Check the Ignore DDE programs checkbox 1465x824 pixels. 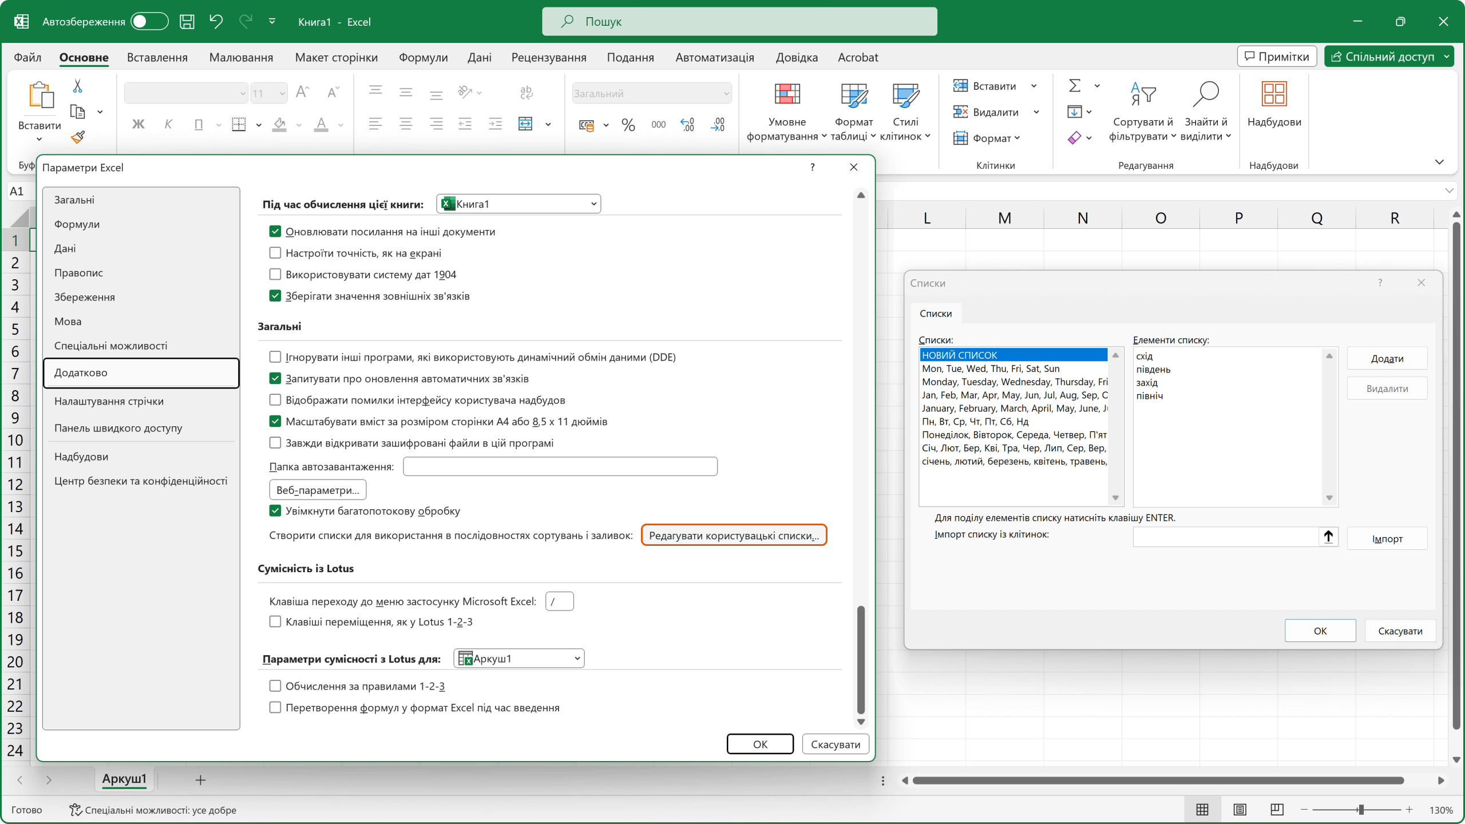[x=275, y=357]
